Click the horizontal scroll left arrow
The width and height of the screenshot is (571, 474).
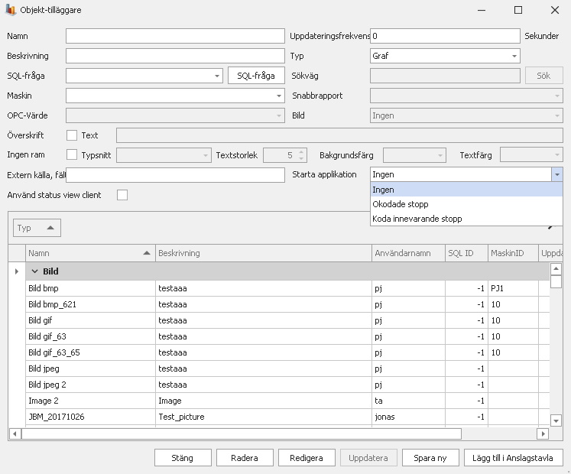(x=15, y=433)
